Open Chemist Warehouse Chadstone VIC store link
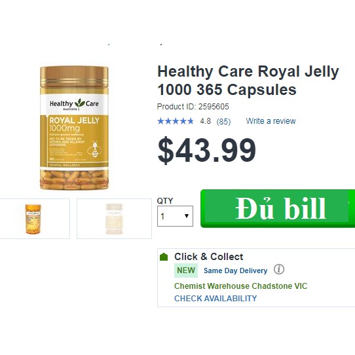Image resolution: width=355 pixels, height=355 pixels. pyautogui.click(x=240, y=286)
